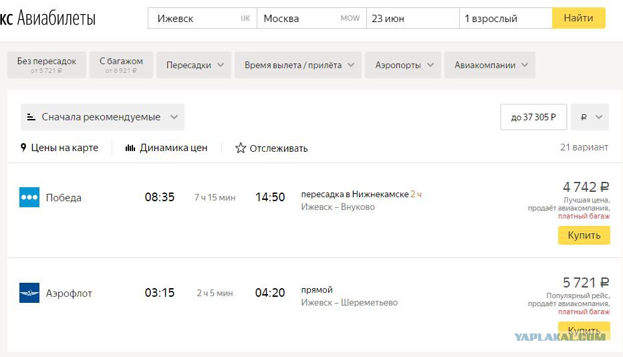The height and width of the screenshot is (357, 623).
Task: Click the 08:35 departure time
Action: pyautogui.click(x=160, y=197)
